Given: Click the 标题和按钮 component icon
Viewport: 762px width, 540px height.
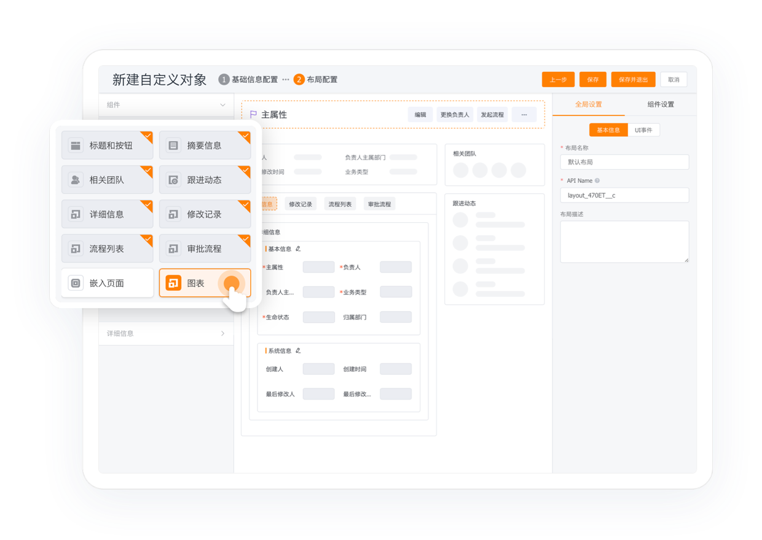Looking at the screenshot, I should (x=76, y=145).
